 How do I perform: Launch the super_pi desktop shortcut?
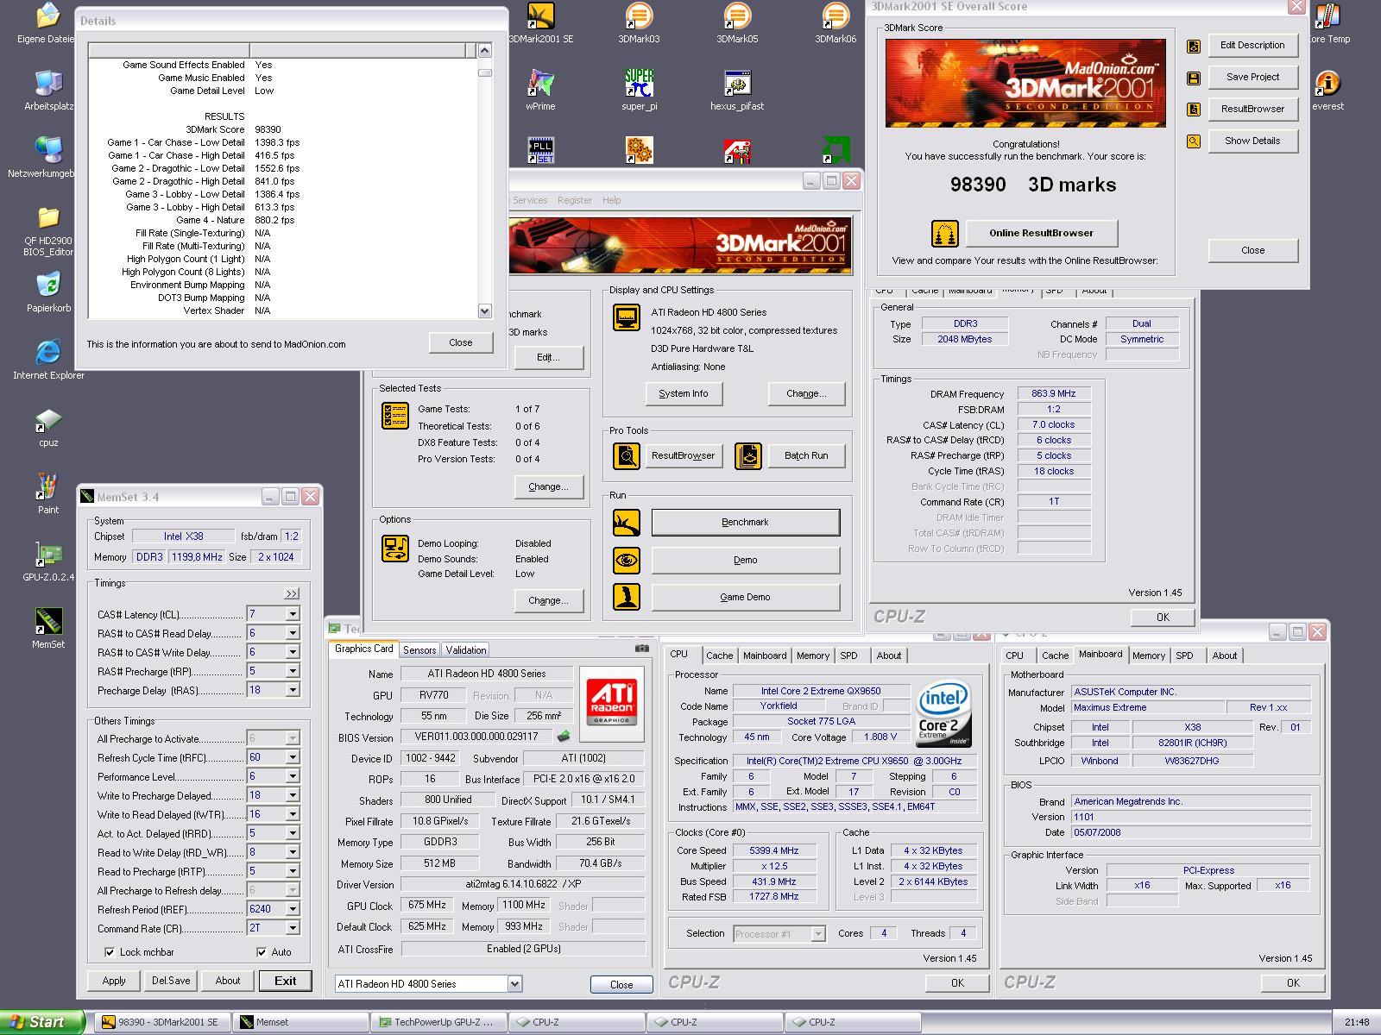(639, 91)
